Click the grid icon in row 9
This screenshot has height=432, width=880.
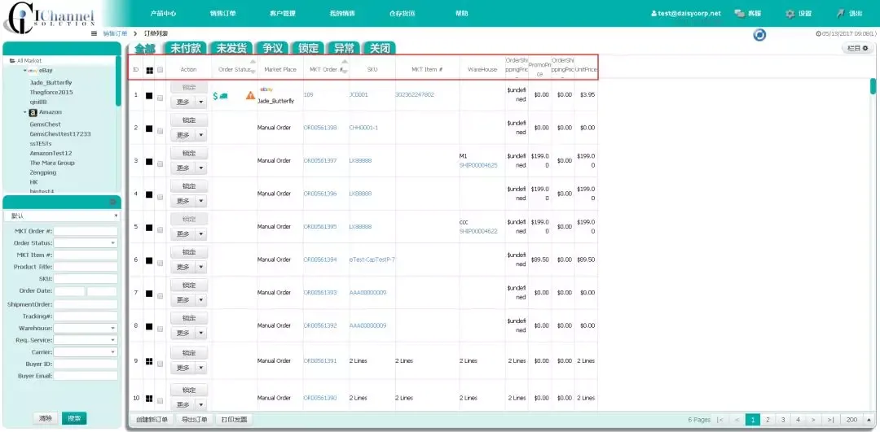149,361
